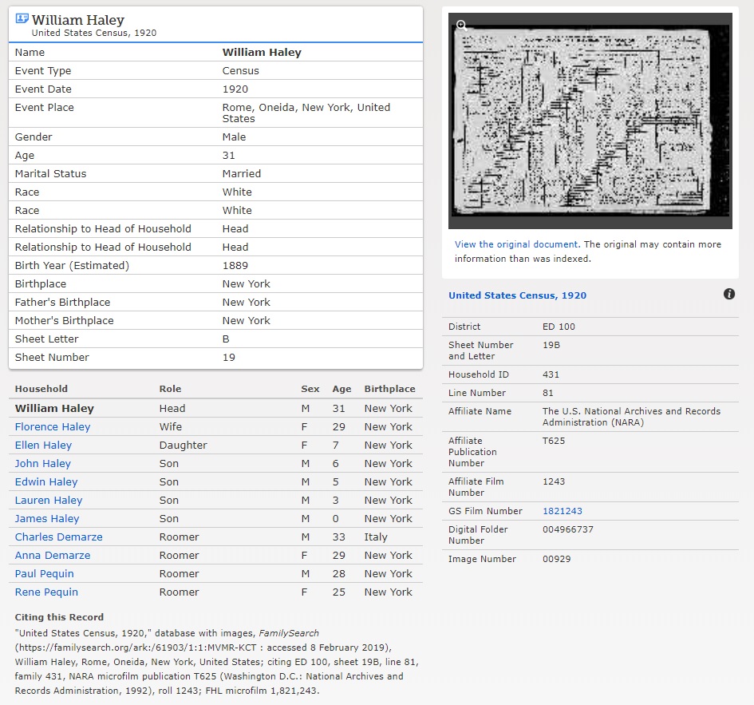Click the magnifier zoom icon on document image
The image size is (754, 705).
pyautogui.click(x=462, y=26)
